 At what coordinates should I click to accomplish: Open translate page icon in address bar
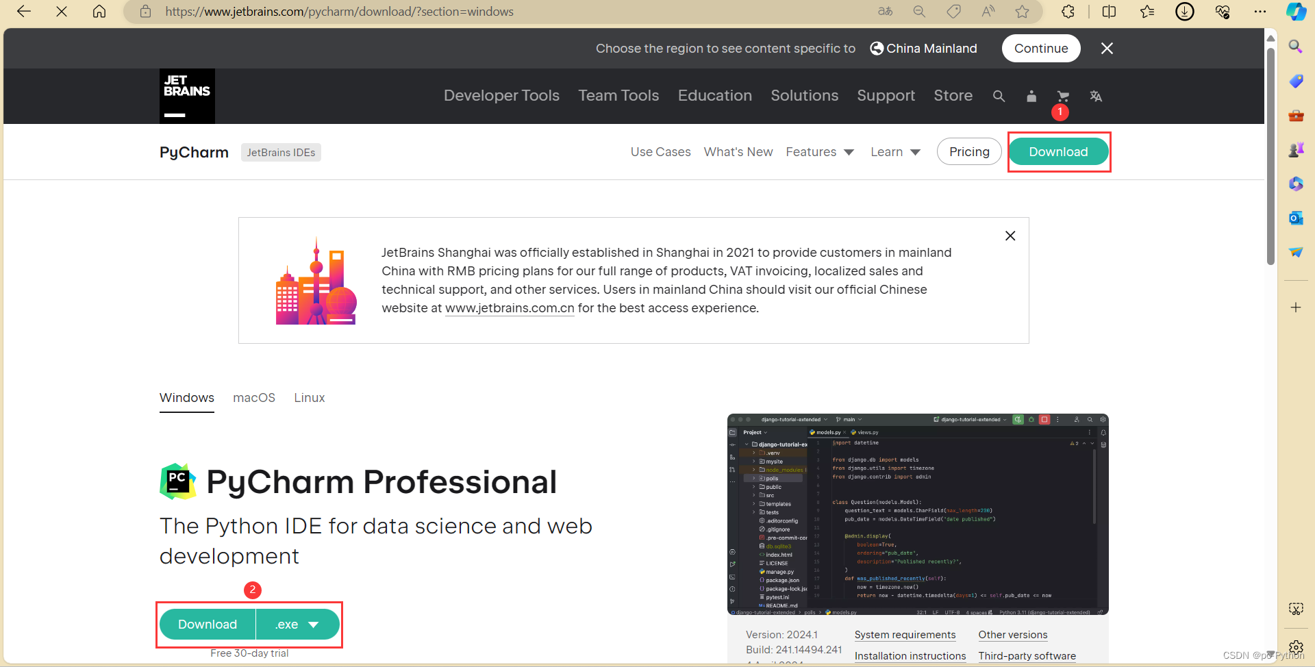pyautogui.click(x=886, y=12)
